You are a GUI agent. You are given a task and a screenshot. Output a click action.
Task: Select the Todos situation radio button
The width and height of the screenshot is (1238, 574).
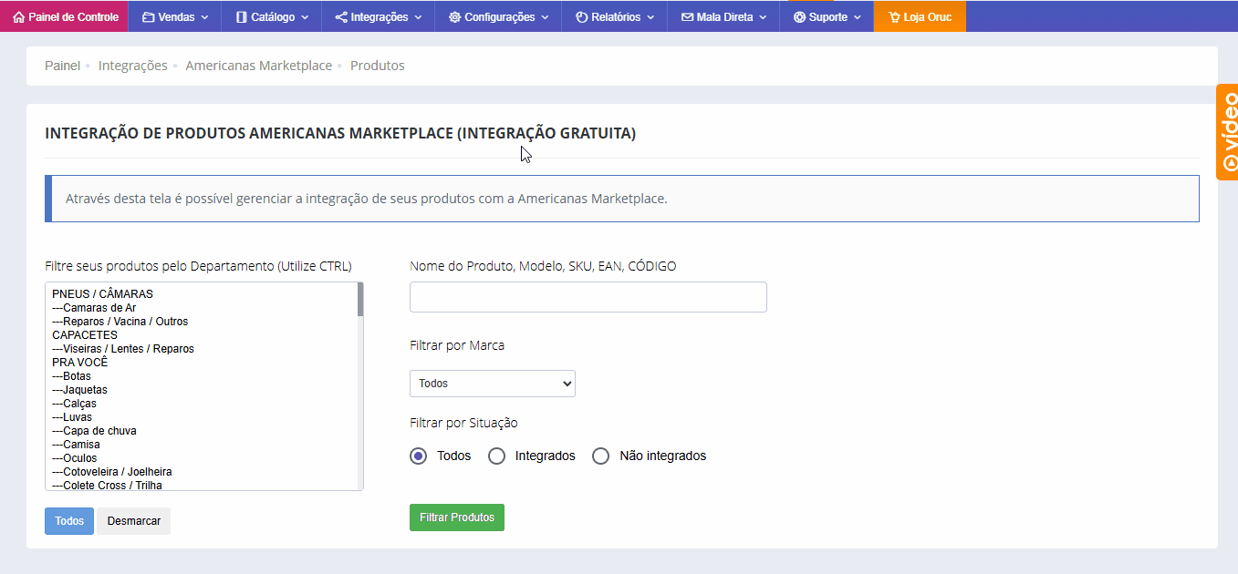coord(419,456)
